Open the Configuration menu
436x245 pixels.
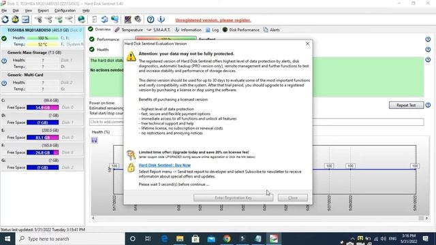[65, 11]
